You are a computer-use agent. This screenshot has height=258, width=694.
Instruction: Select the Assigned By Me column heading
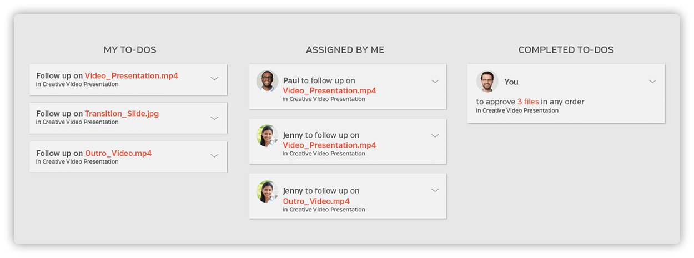coord(345,50)
